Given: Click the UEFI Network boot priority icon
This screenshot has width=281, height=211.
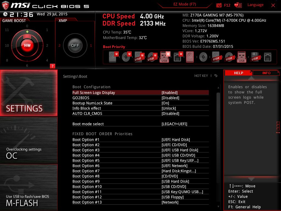Looking at the screenshot, I should click(x=178, y=57).
